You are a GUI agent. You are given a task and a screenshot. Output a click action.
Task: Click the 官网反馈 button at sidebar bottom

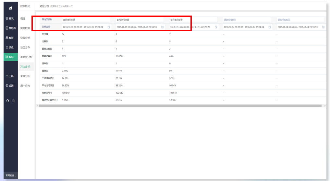click(11, 175)
